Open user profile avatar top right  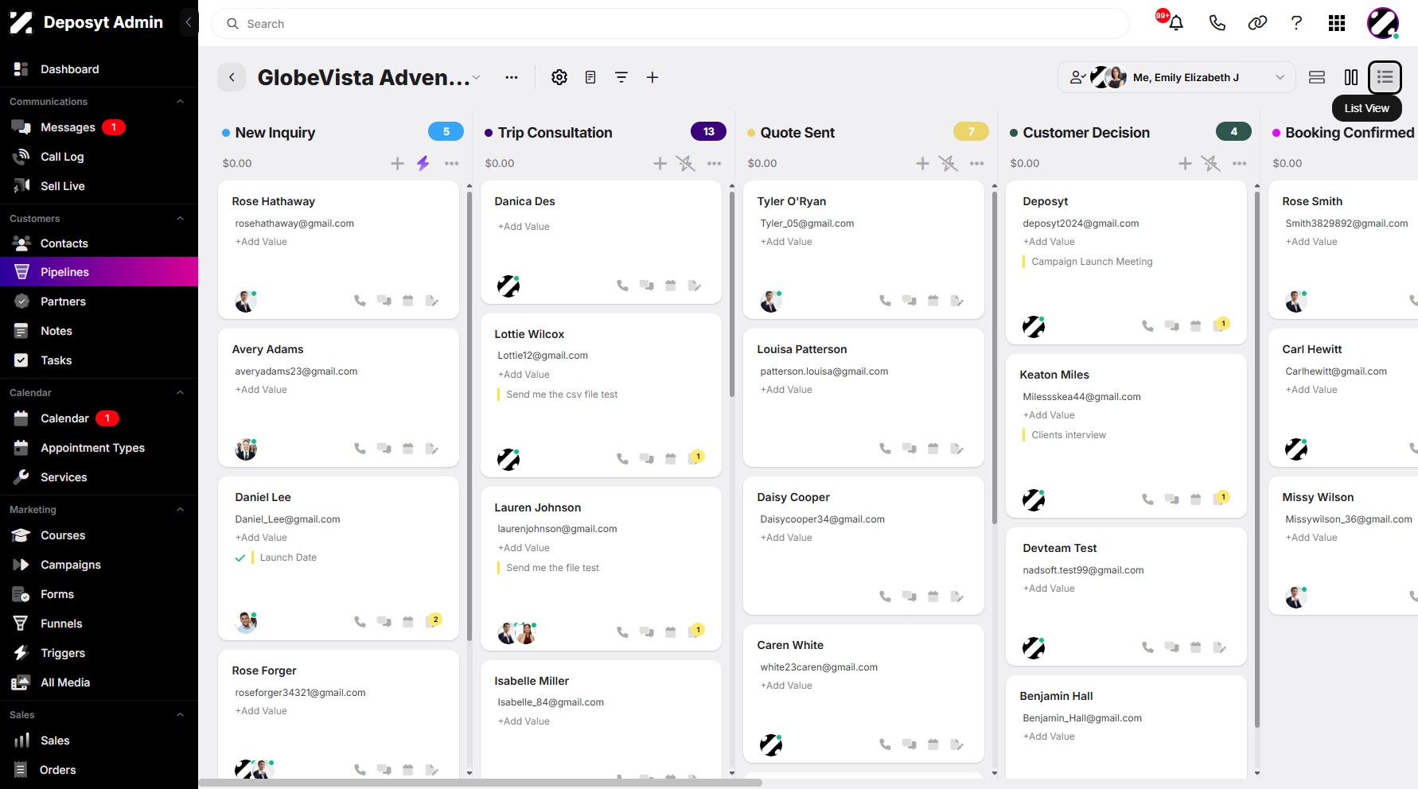tap(1383, 23)
